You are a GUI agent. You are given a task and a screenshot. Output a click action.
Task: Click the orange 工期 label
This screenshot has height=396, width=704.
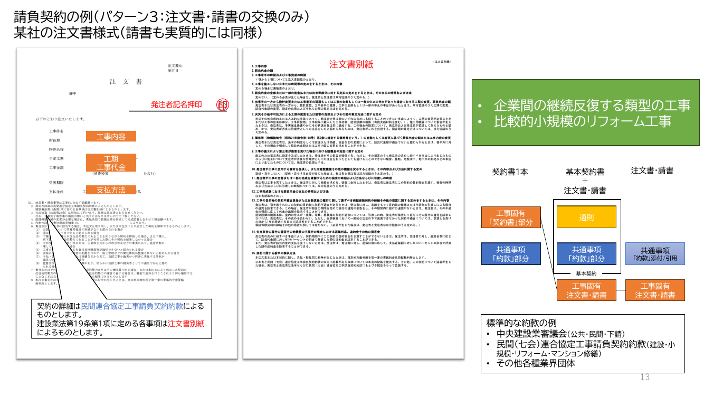coord(111,159)
